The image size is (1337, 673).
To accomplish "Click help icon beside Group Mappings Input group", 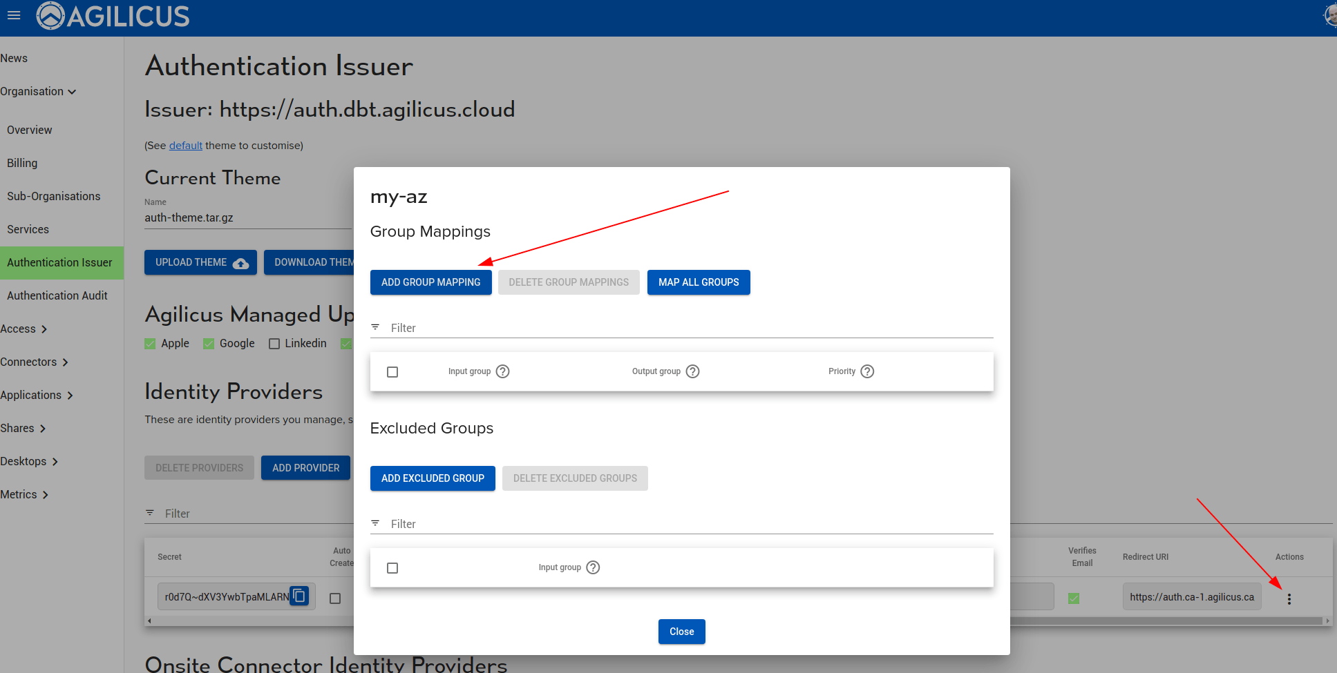I will click(x=503, y=371).
